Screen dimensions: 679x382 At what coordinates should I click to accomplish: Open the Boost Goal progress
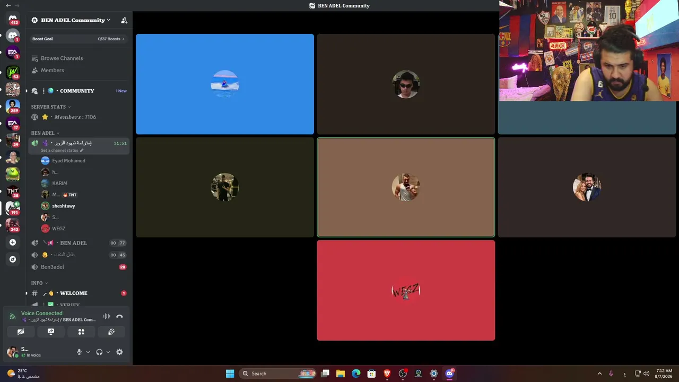[79, 39]
